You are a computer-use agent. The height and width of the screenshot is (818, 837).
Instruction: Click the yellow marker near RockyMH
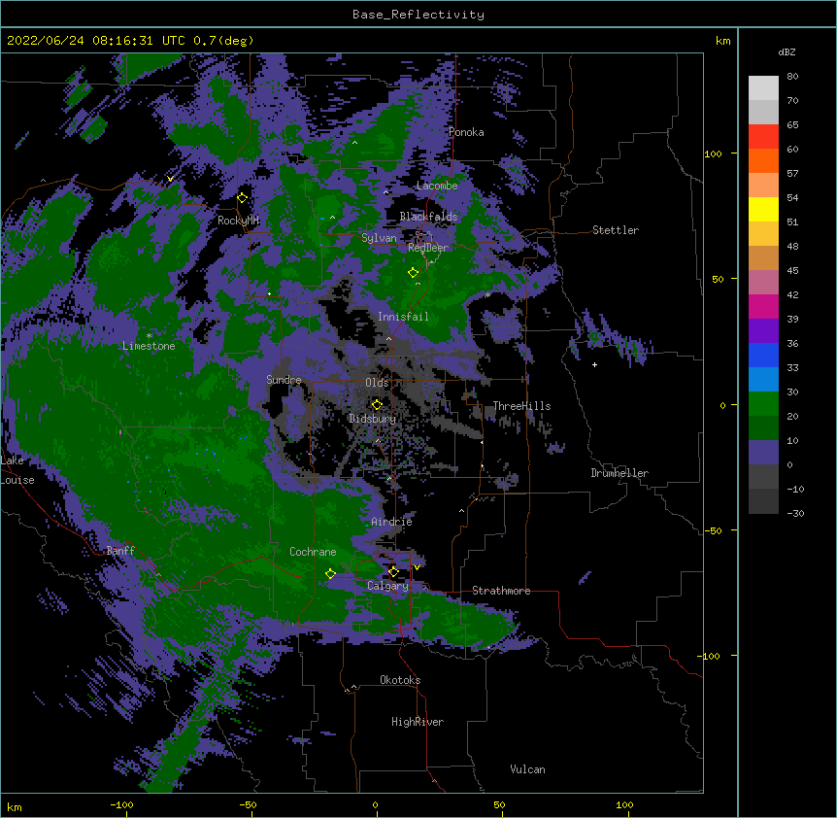coord(242,198)
